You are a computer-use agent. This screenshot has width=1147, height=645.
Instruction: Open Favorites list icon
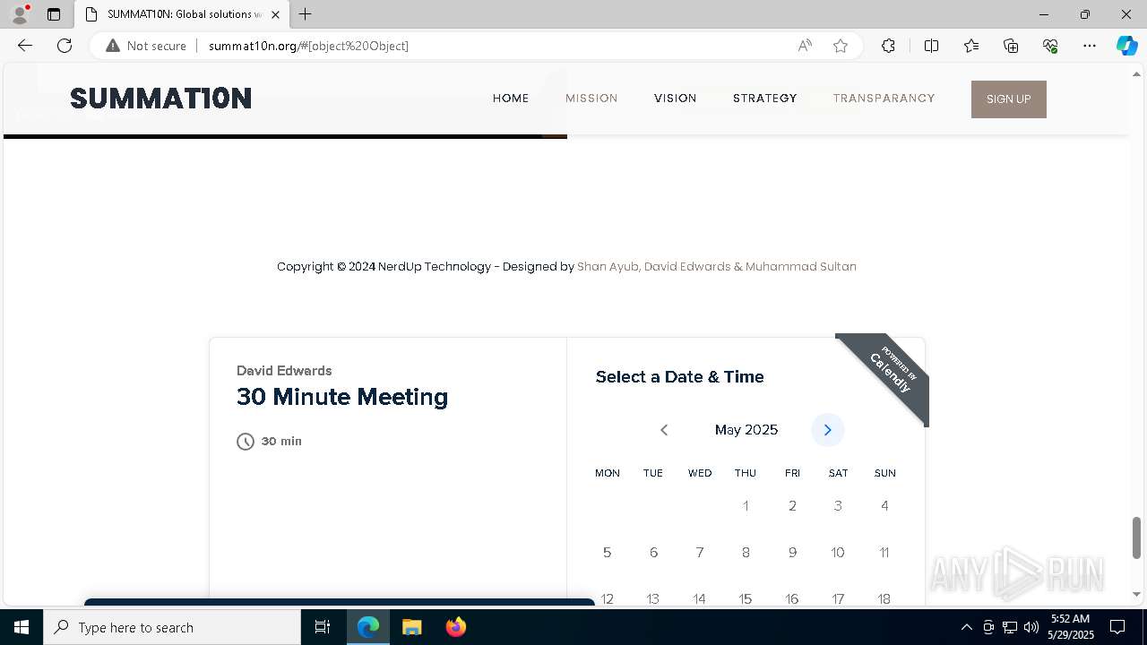(x=971, y=46)
